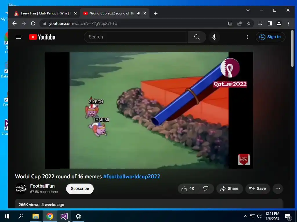This screenshot has width=297, height=222.
Task: Subscribe to the FootballFun channel
Action: 80,188
